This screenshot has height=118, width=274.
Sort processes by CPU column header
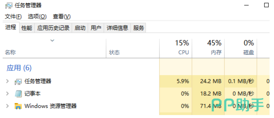point(176,48)
